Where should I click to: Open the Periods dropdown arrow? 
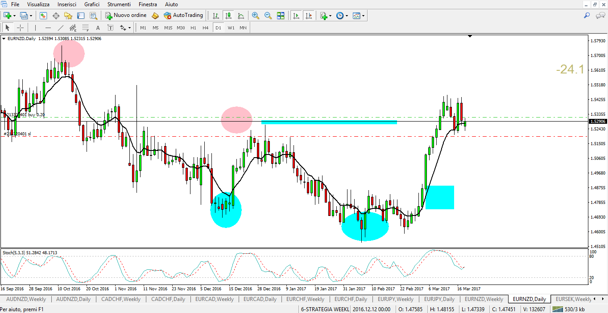point(347,16)
